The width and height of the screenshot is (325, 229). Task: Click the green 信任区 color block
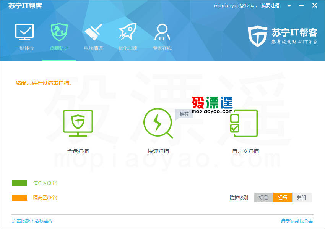coord(19,183)
